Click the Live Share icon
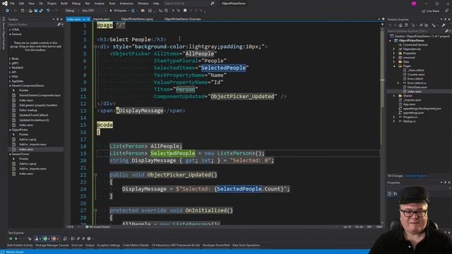Image resolution: width=452 pixels, height=254 pixels. [x=424, y=11]
